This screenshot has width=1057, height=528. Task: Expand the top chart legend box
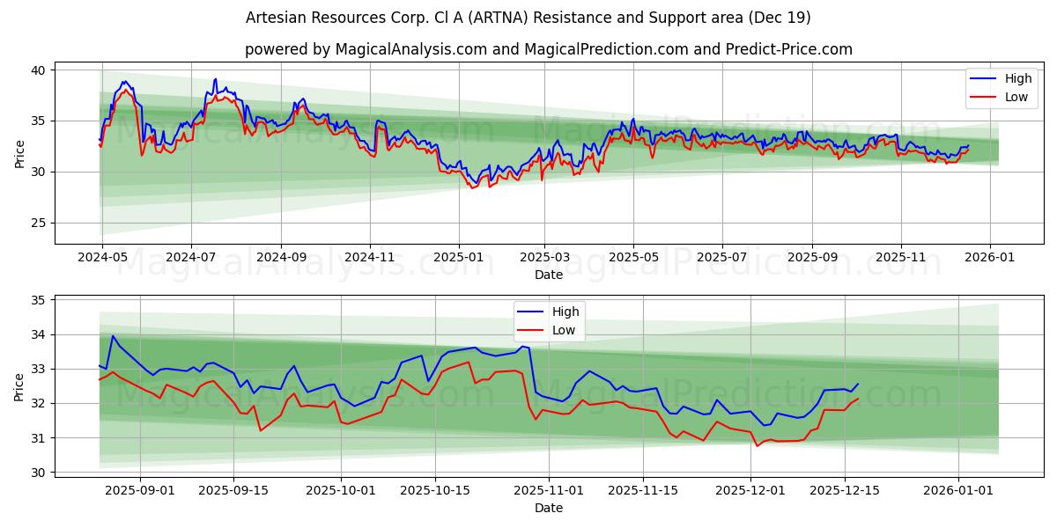click(x=1000, y=88)
